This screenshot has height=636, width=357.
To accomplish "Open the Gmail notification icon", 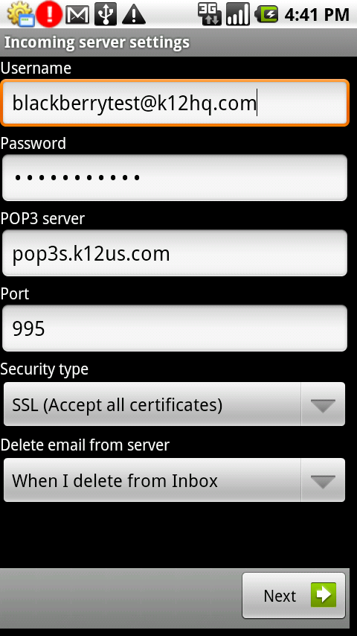I will coord(77,15).
